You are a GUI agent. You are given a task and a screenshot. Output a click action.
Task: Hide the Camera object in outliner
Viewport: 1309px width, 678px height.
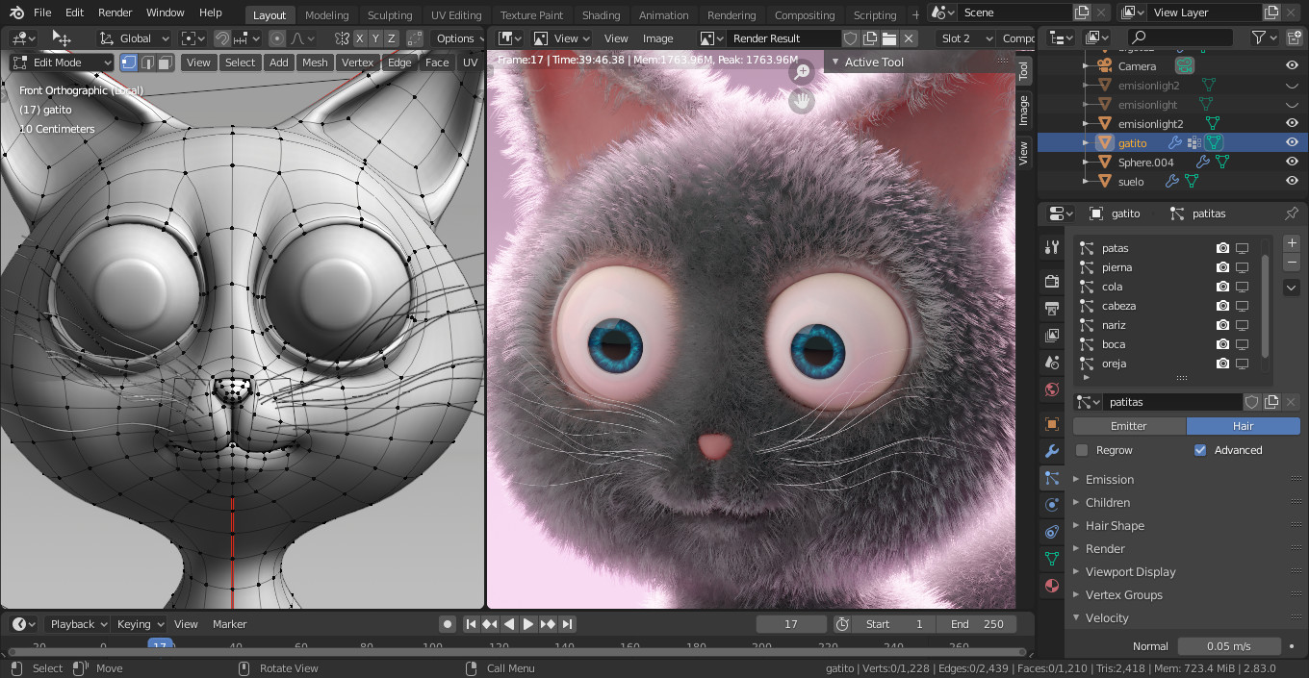tap(1292, 66)
